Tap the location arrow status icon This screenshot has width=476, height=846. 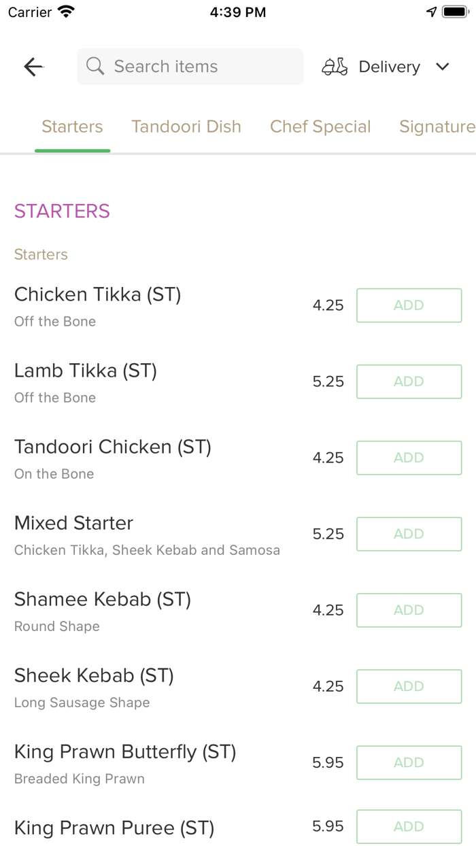click(x=431, y=12)
